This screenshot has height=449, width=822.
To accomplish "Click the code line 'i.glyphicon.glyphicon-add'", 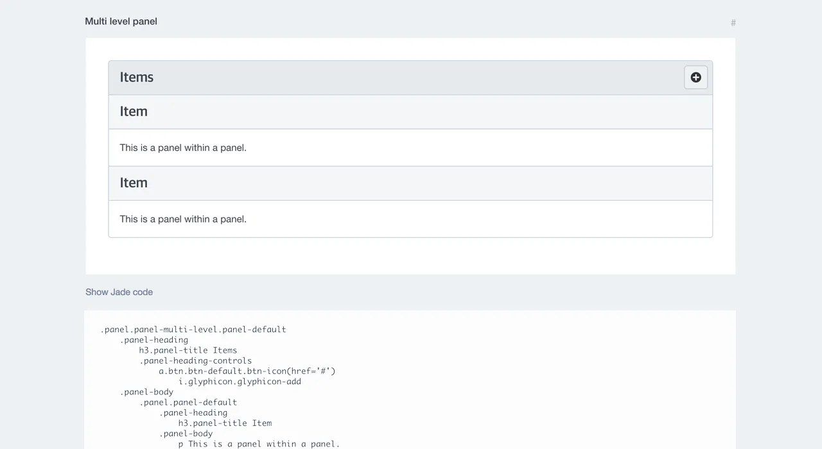I will [x=240, y=382].
